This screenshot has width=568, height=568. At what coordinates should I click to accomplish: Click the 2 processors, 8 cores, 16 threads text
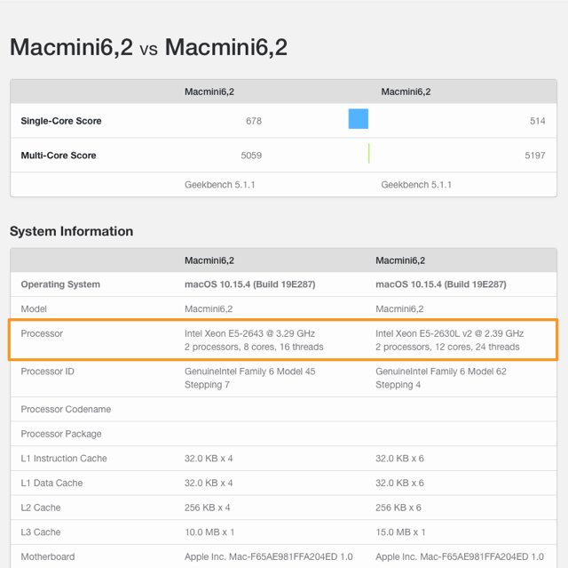(254, 347)
